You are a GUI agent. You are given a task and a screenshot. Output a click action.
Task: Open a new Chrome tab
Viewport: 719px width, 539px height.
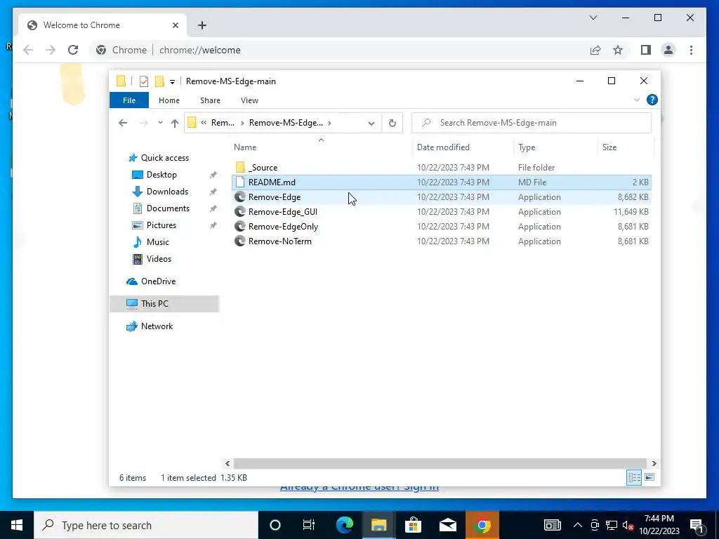pos(202,25)
